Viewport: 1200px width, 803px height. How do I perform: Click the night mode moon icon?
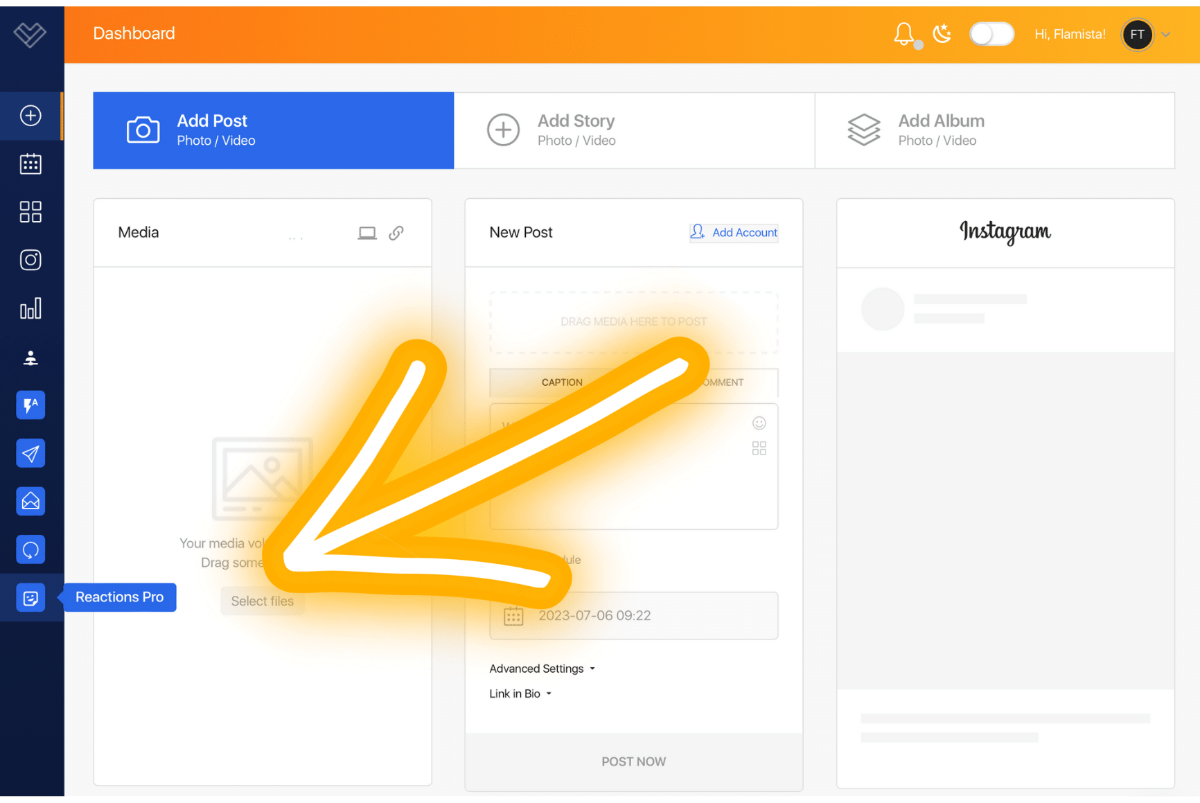(942, 33)
